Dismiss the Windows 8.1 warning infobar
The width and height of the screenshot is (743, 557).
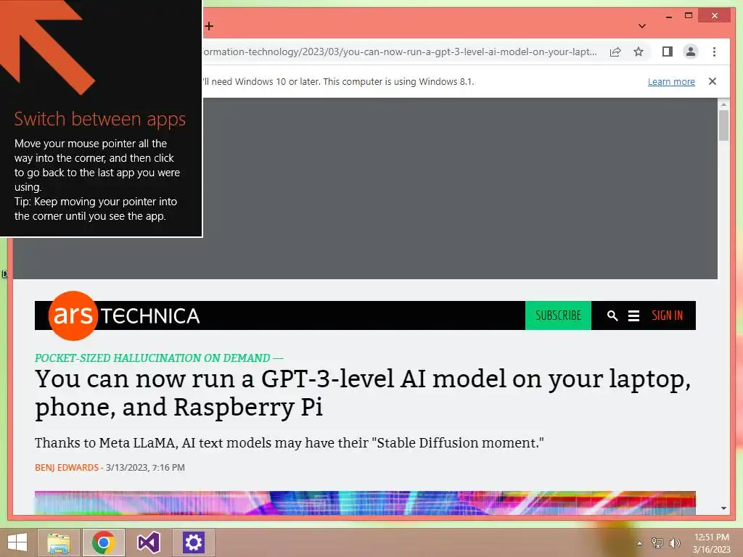click(713, 81)
